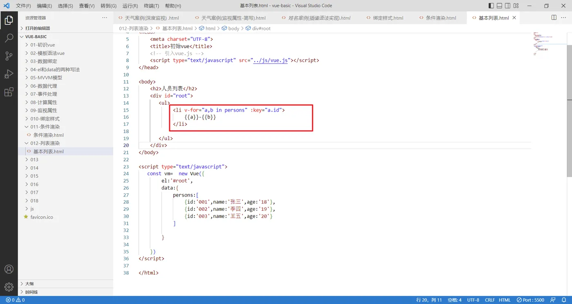Expand the 04-el和data的两种写法 folder
The width and height of the screenshot is (572, 304).
pyautogui.click(x=65, y=69)
